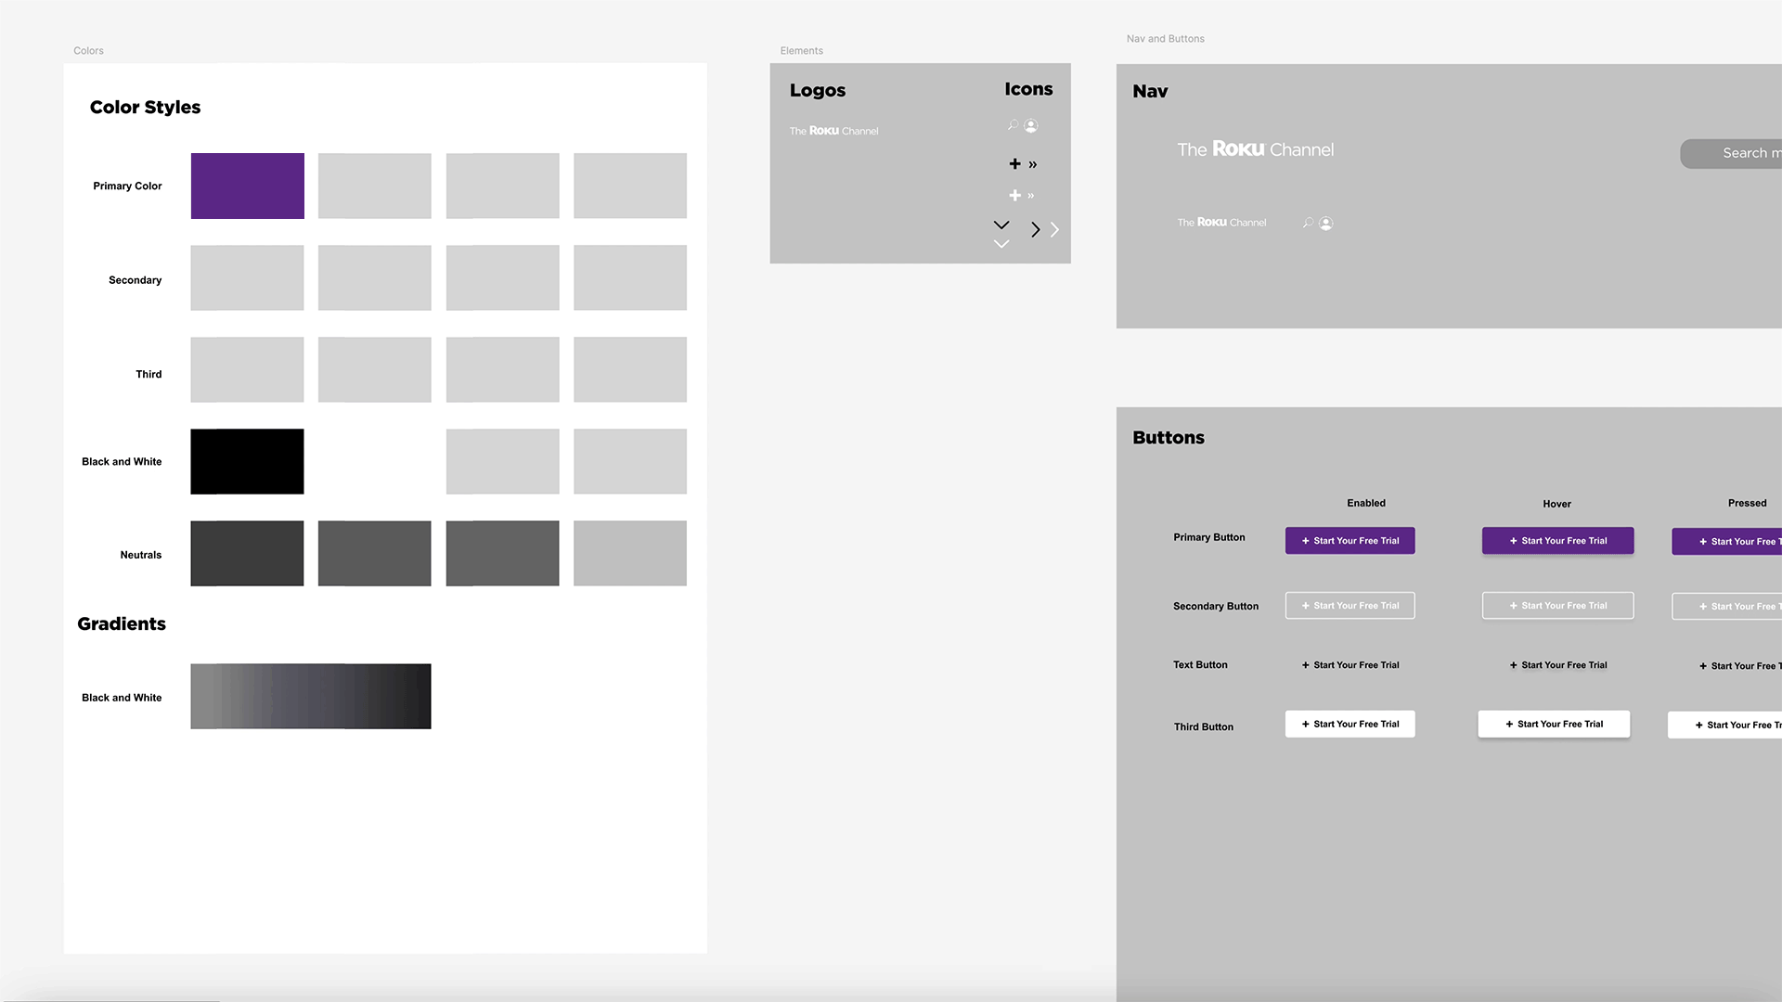
Task: Click the Text Button enabled Start Your Free Trial
Action: tap(1349, 664)
